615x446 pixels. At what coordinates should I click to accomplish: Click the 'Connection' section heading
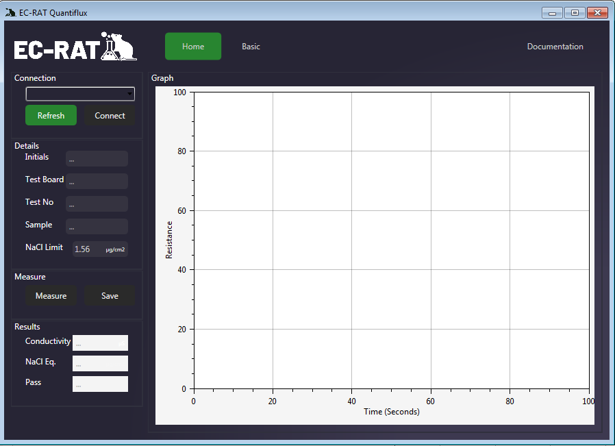pyautogui.click(x=35, y=78)
